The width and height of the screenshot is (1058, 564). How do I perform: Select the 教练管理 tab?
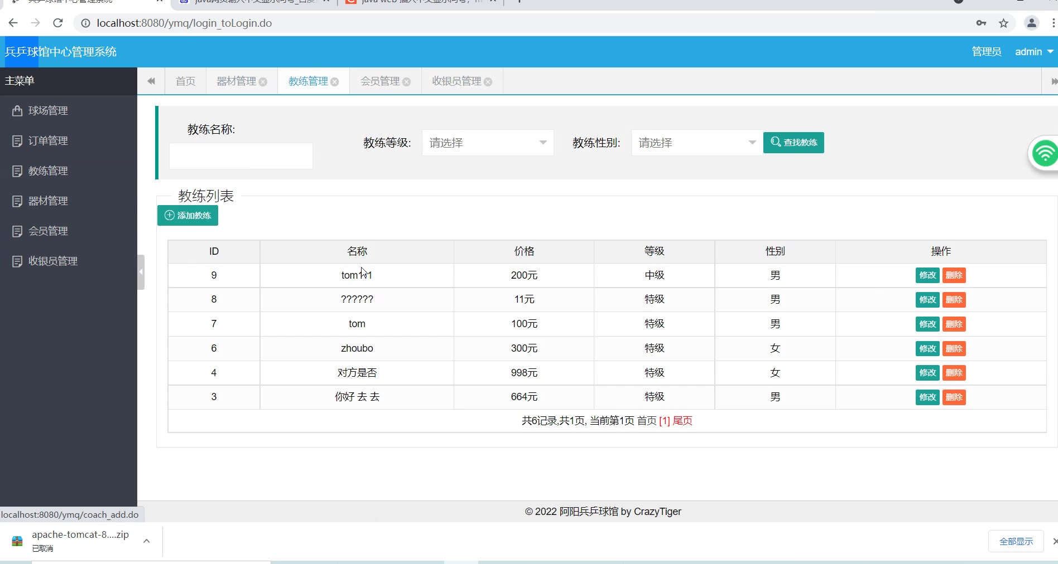pos(309,81)
